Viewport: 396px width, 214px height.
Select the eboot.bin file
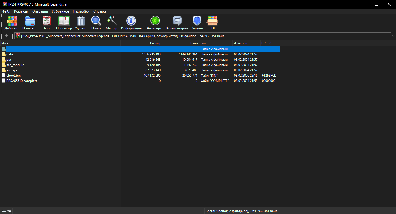[x=13, y=76]
